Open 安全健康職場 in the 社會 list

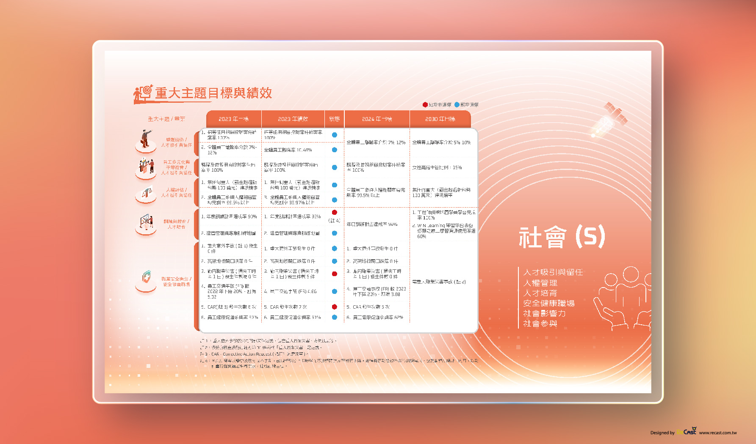point(548,303)
